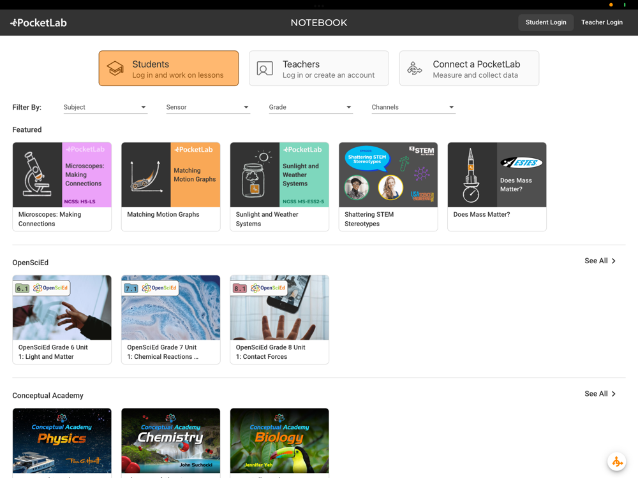The image size is (638, 478).
Task: Open OpenSciEd Grade 7 Chemical Reactions thumbnail
Action: click(171, 308)
